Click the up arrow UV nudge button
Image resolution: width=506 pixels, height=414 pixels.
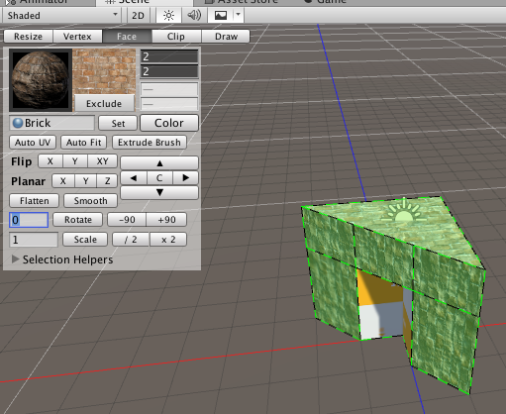[159, 162]
